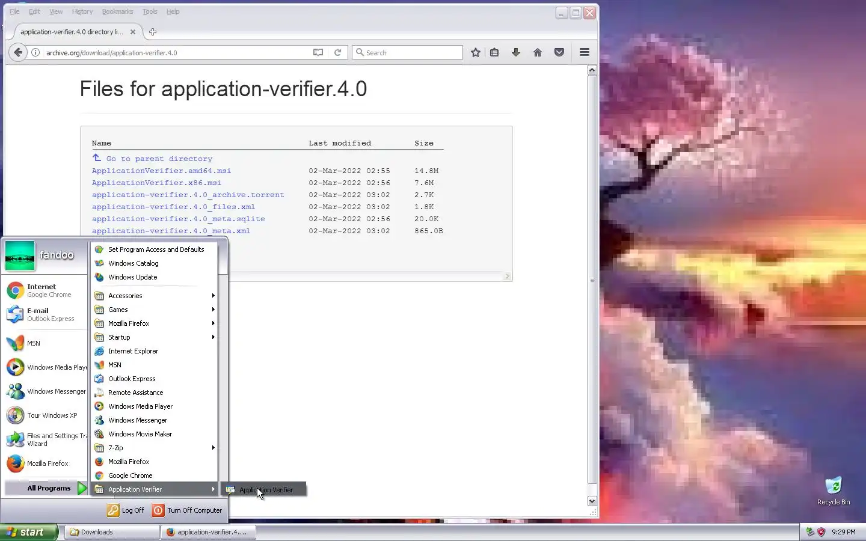
Task: Open the View menu in Firefox
Action: (x=56, y=11)
